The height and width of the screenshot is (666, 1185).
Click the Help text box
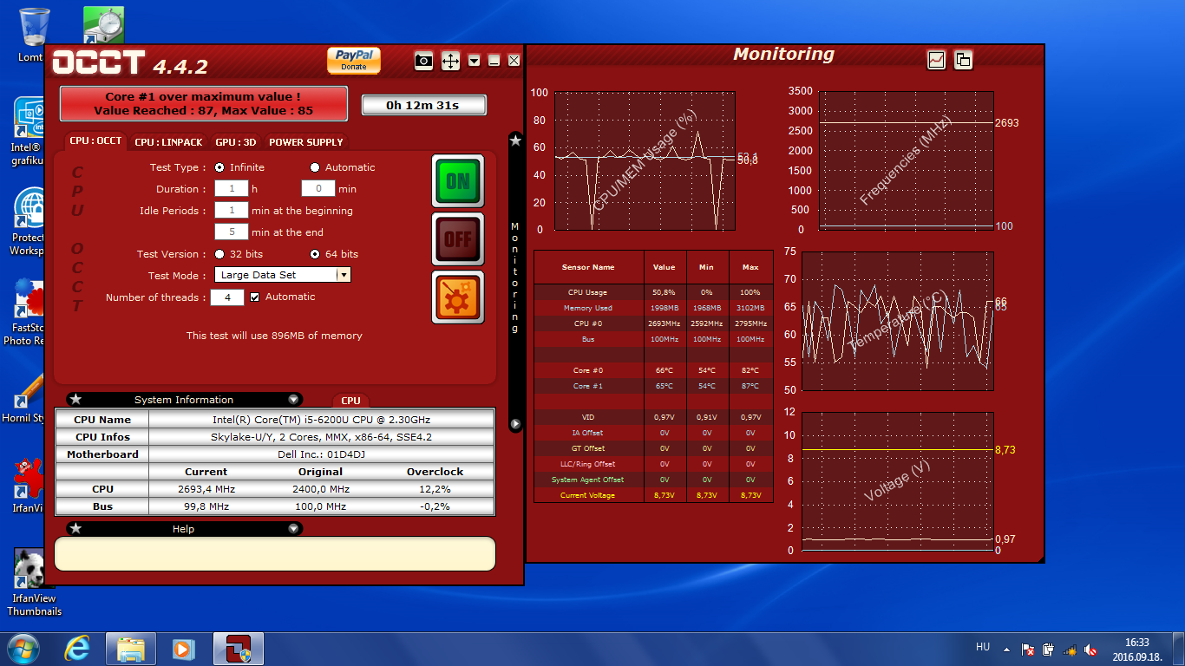(x=275, y=554)
